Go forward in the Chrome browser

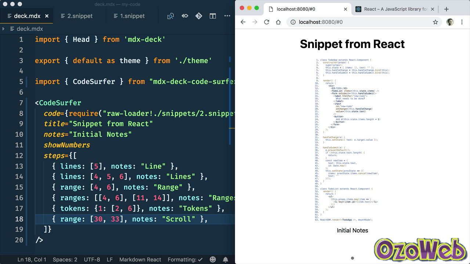[x=255, y=22]
